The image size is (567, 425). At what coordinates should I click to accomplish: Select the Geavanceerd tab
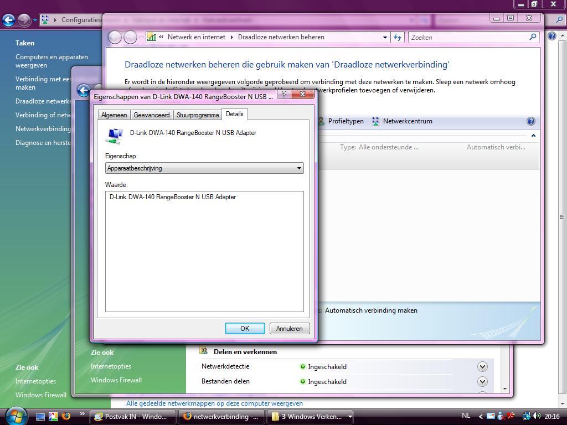pos(152,115)
